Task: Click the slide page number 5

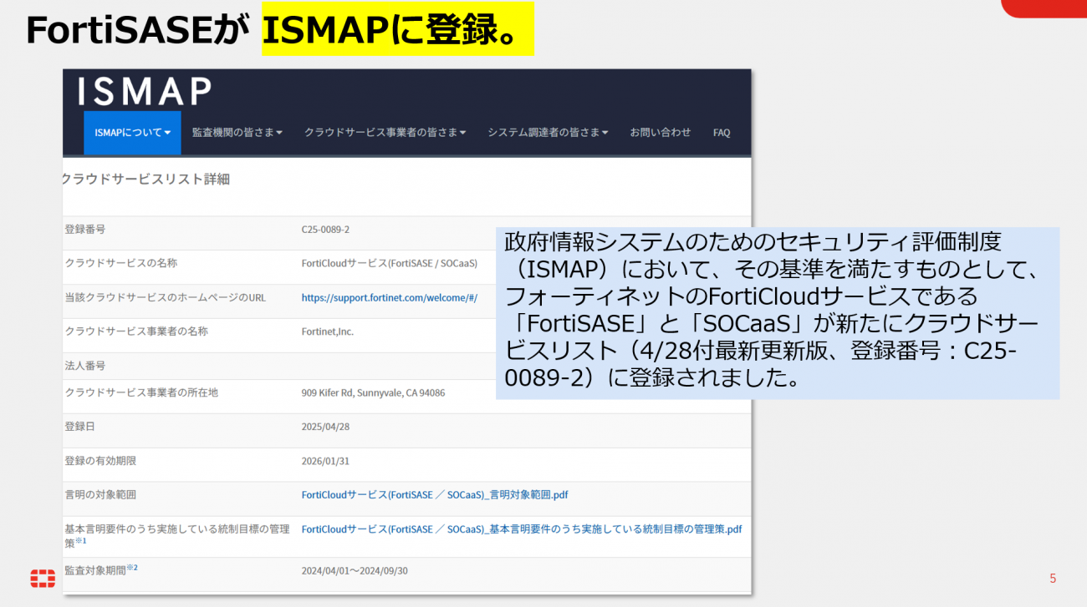Action: pyautogui.click(x=1053, y=578)
